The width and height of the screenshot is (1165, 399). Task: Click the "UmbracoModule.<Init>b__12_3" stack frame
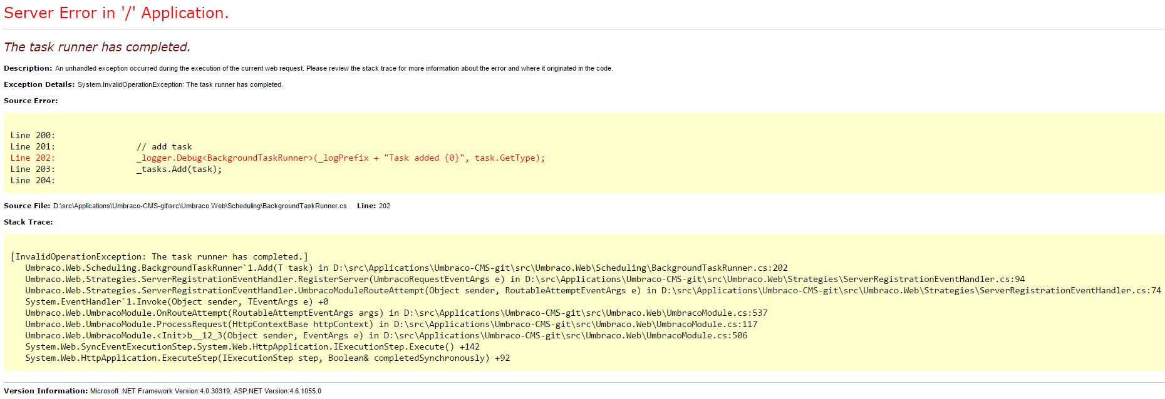click(x=386, y=335)
